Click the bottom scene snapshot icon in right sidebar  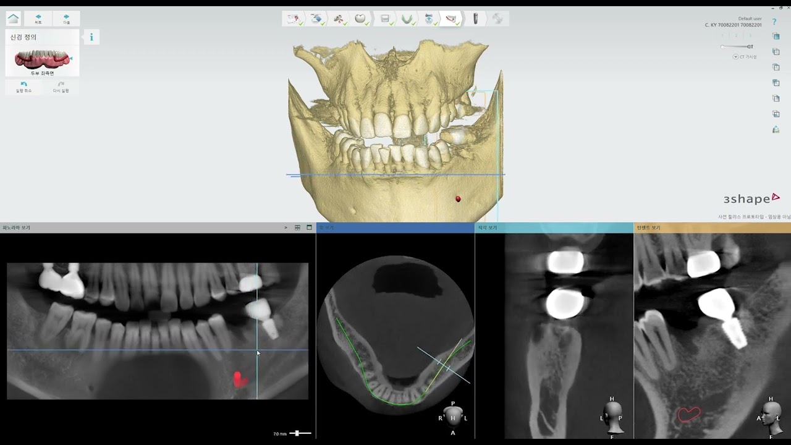click(776, 130)
